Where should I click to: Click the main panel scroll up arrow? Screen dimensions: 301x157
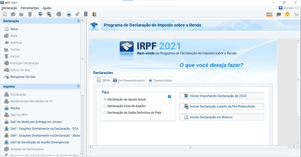pyautogui.click(x=298, y=41)
